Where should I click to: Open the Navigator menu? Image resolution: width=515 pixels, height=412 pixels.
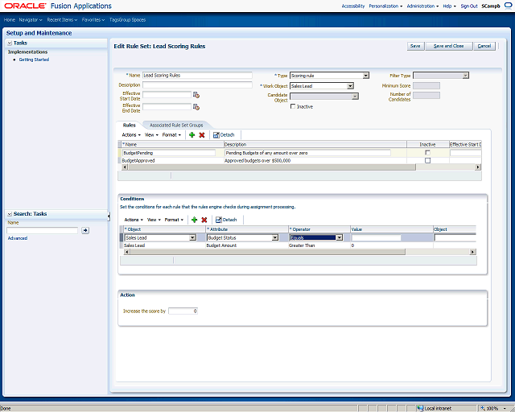point(31,19)
